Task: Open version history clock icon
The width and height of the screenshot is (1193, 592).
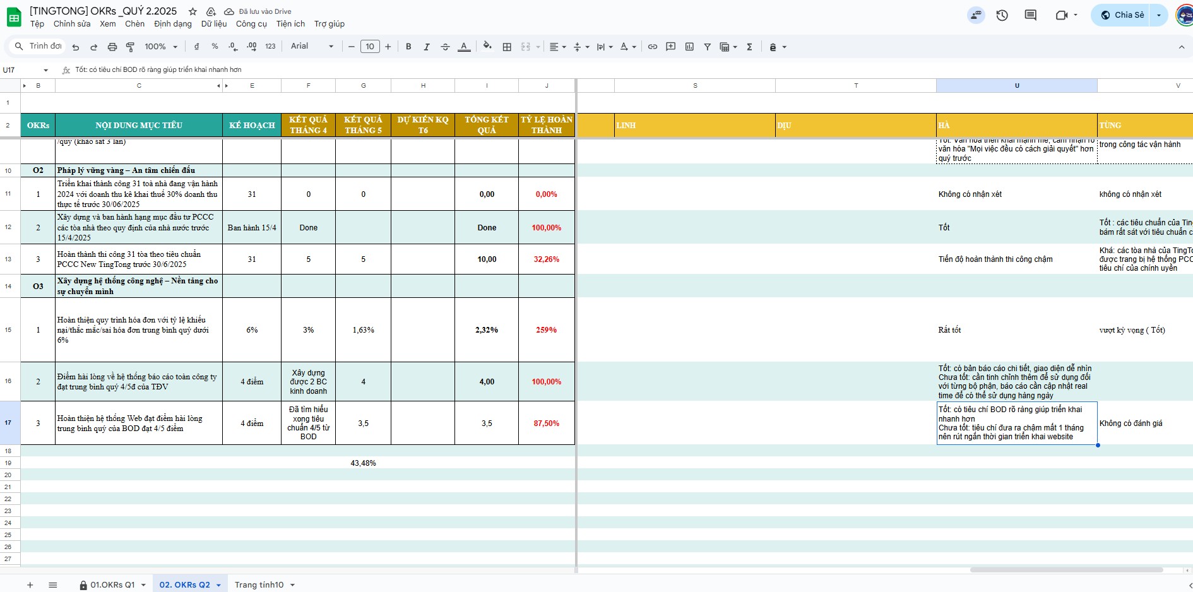Action: point(1002,15)
